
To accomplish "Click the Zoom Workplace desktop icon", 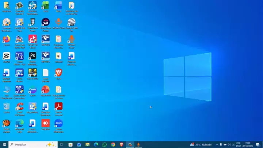I will 58,124.
